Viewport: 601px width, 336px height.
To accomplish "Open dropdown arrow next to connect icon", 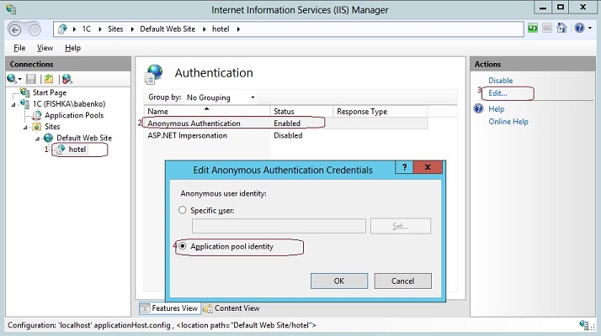I will 20,79.
